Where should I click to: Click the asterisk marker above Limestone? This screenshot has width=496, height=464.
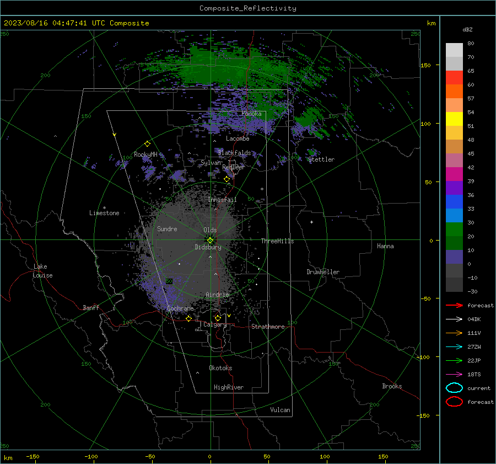104,208
